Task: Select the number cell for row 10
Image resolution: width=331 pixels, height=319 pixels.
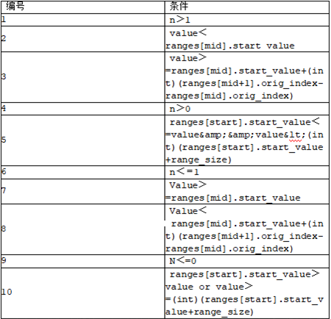Action: tap(82, 293)
